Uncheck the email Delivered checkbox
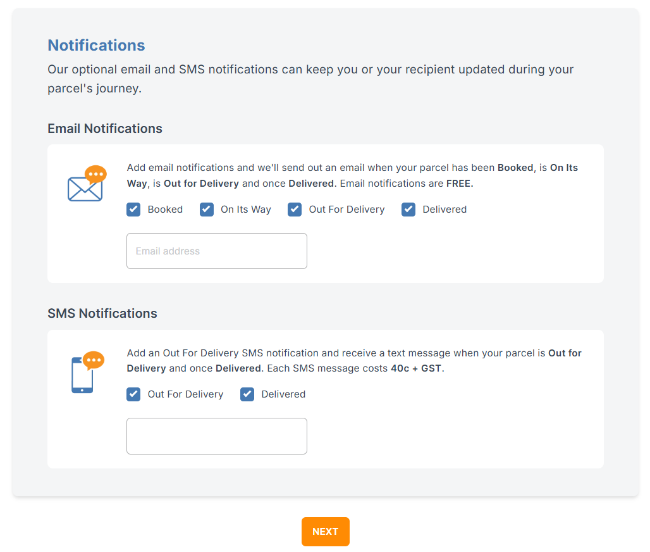 [408, 210]
